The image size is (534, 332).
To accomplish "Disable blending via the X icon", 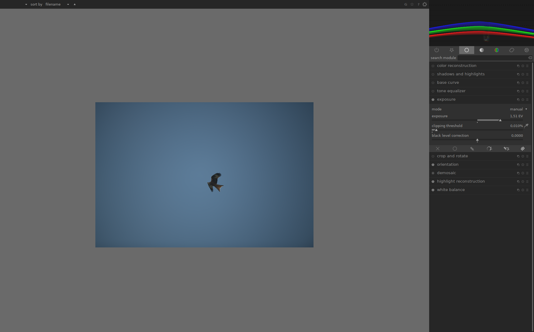I will point(438,148).
